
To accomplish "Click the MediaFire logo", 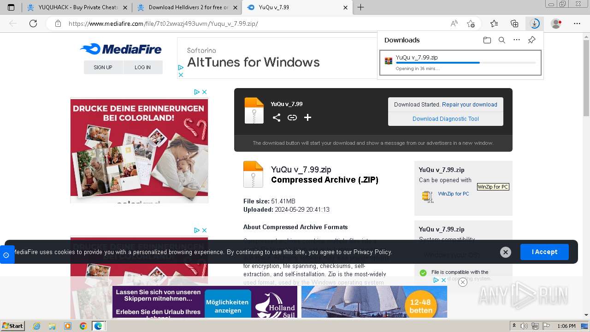I will [x=121, y=49].
